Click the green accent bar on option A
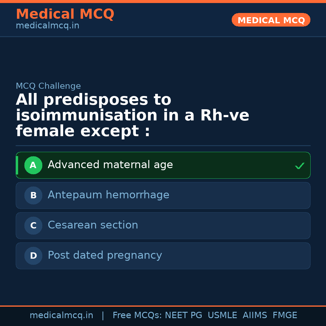The height and width of the screenshot is (326, 326). point(17,165)
